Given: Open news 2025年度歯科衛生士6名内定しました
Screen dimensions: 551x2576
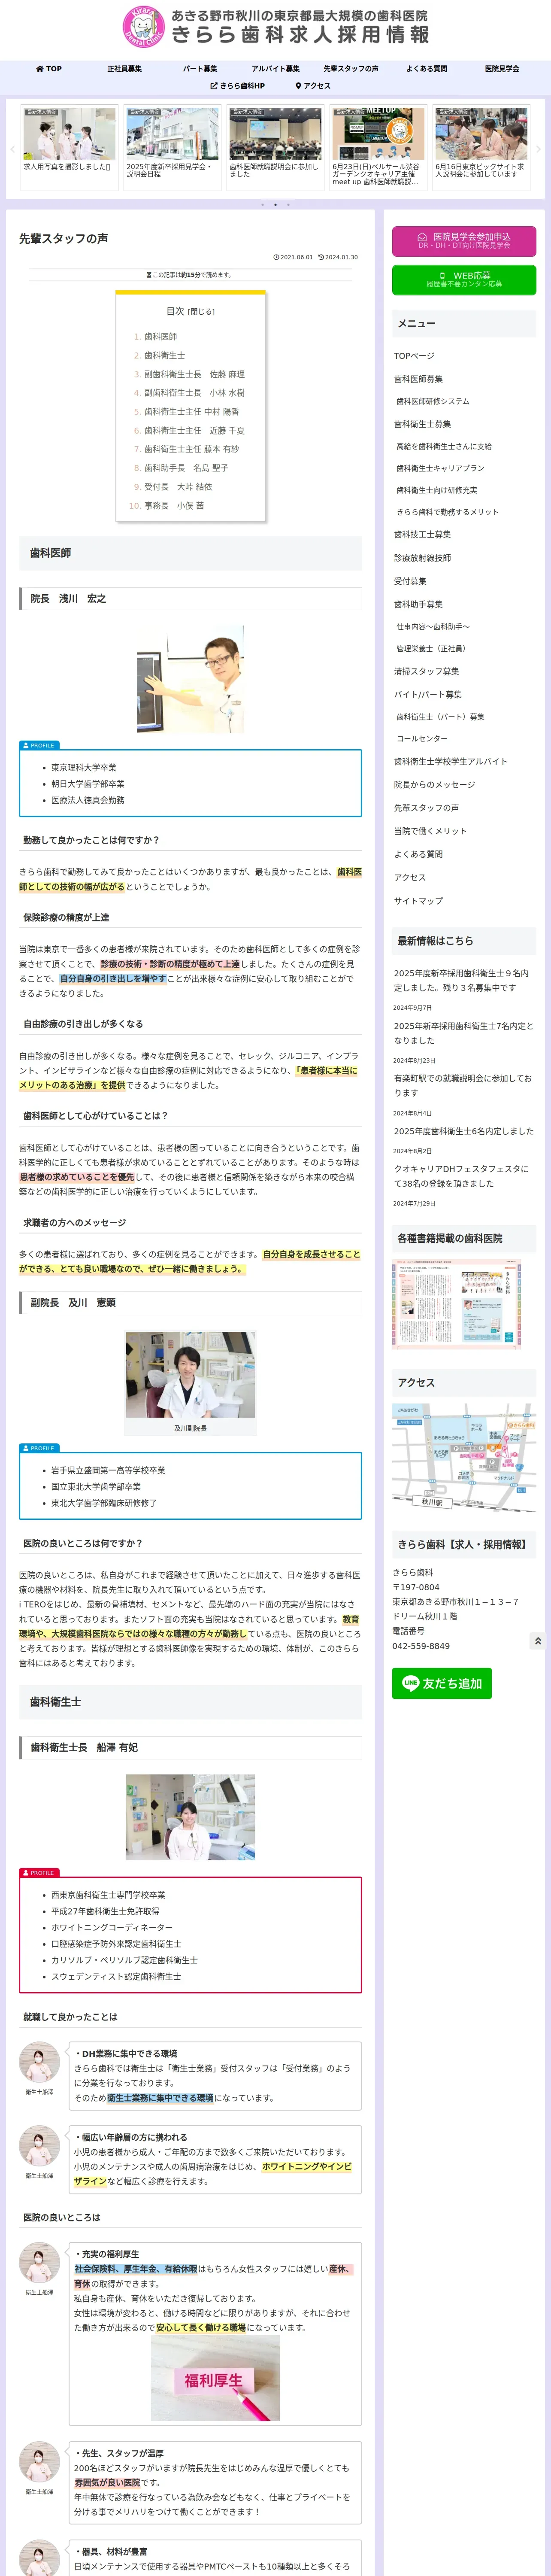Looking at the screenshot, I should 463,1131.
